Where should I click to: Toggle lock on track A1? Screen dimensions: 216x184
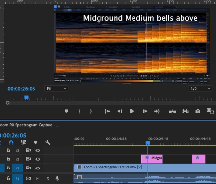point(8,178)
